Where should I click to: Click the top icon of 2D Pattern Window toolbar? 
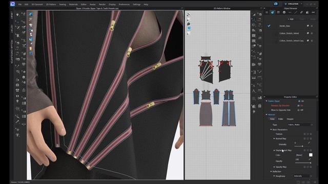[x=189, y=15]
